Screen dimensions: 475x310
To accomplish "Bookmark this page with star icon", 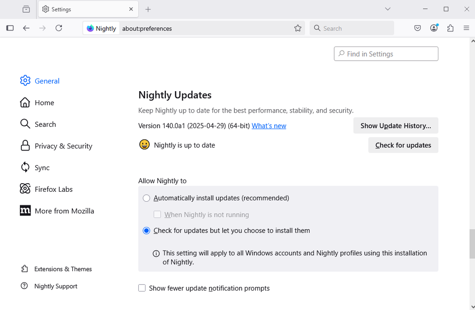I will pyautogui.click(x=298, y=28).
